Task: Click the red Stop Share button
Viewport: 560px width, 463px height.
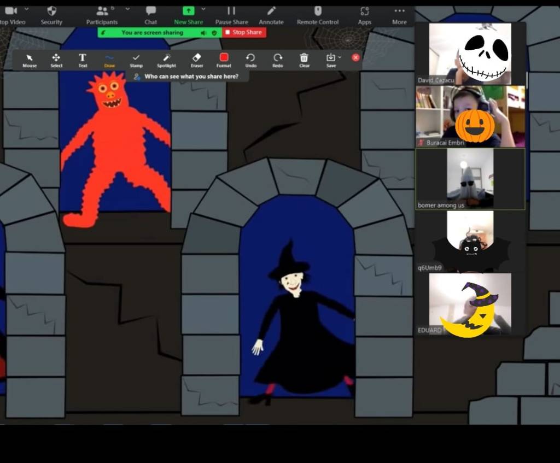Action: coord(244,32)
